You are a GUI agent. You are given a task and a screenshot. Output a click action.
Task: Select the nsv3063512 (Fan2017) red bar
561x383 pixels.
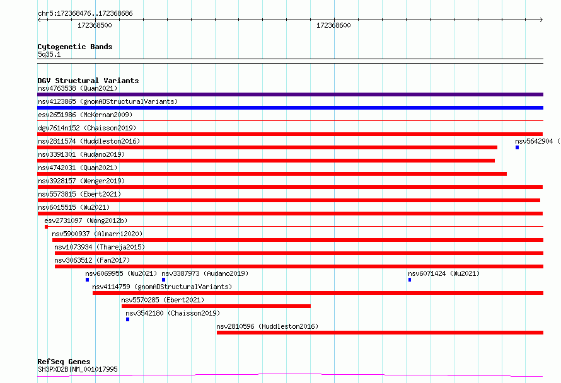tap(299, 266)
